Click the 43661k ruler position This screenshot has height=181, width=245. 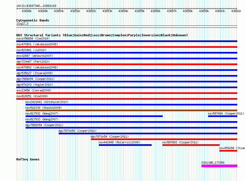click(236, 11)
